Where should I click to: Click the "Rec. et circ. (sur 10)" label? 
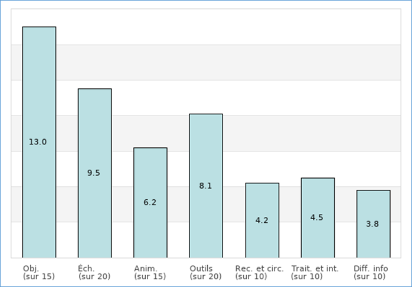click(x=259, y=273)
